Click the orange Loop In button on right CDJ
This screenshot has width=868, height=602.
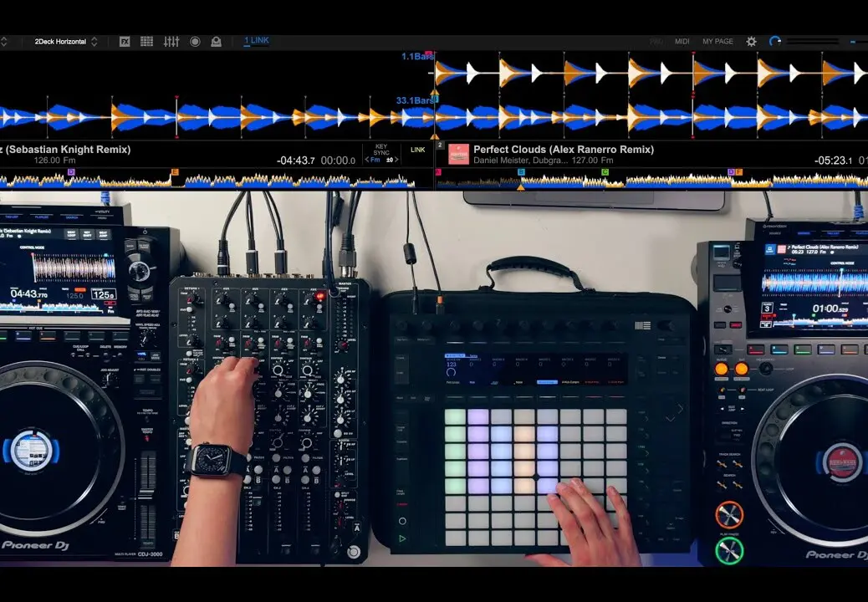[x=722, y=369]
